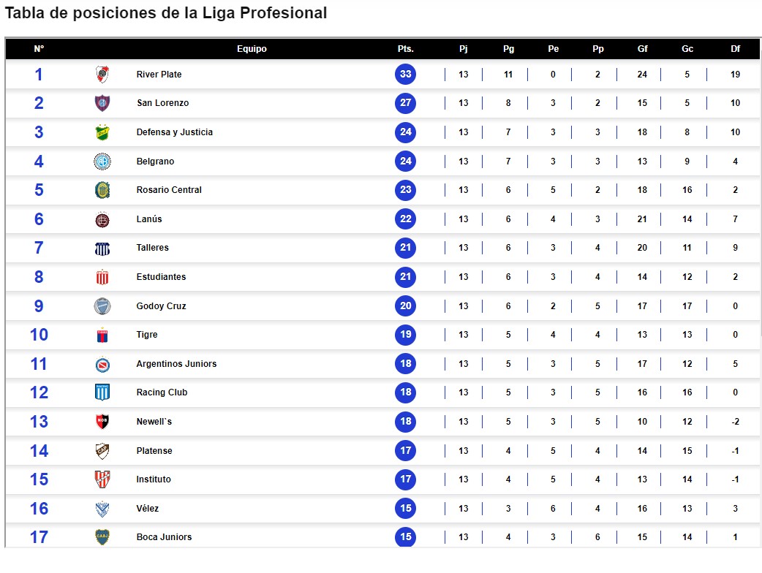Select the Df column header
The width and height of the screenshot is (762, 573).
[735, 48]
